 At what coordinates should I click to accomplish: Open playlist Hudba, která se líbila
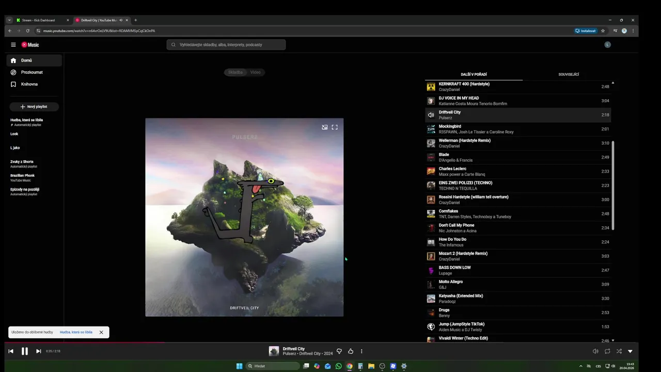(x=34, y=122)
